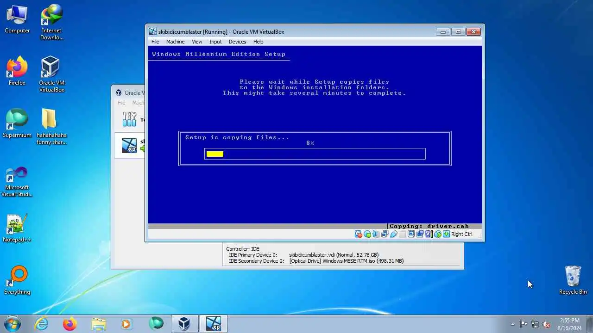Click the mouse integration indicator icon
The width and height of the screenshot is (593, 333).
coord(438,234)
